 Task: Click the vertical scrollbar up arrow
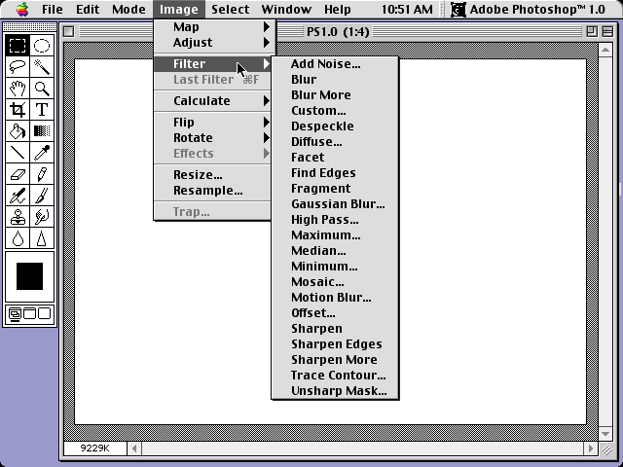pyautogui.click(x=605, y=50)
